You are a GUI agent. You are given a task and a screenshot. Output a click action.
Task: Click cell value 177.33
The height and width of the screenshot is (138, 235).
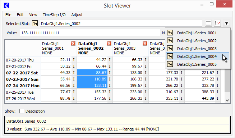point(164,73)
